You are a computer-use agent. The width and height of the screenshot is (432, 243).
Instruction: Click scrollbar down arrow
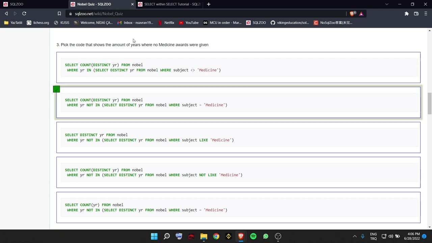429,227
